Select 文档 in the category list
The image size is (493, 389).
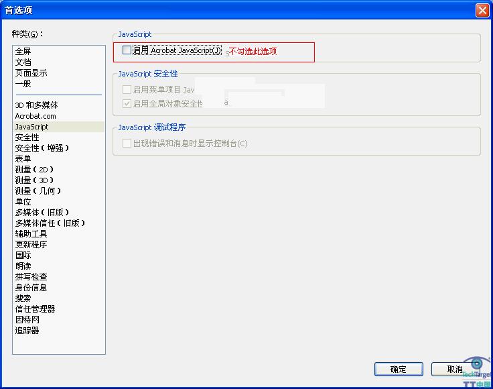tap(23, 62)
